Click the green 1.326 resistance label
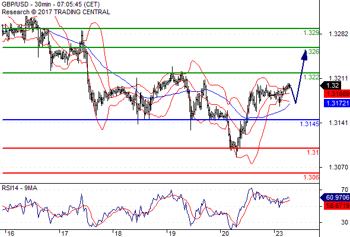The width and height of the screenshot is (350, 237). click(311, 52)
